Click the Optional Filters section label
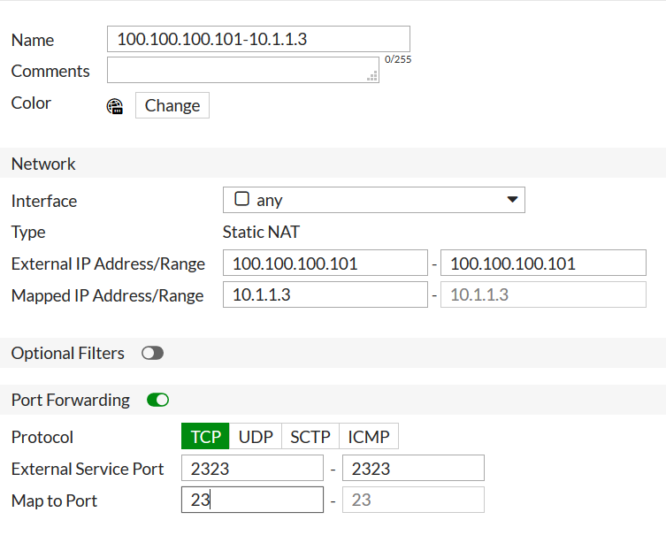Viewport: 666px width, 558px height. point(67,353)
